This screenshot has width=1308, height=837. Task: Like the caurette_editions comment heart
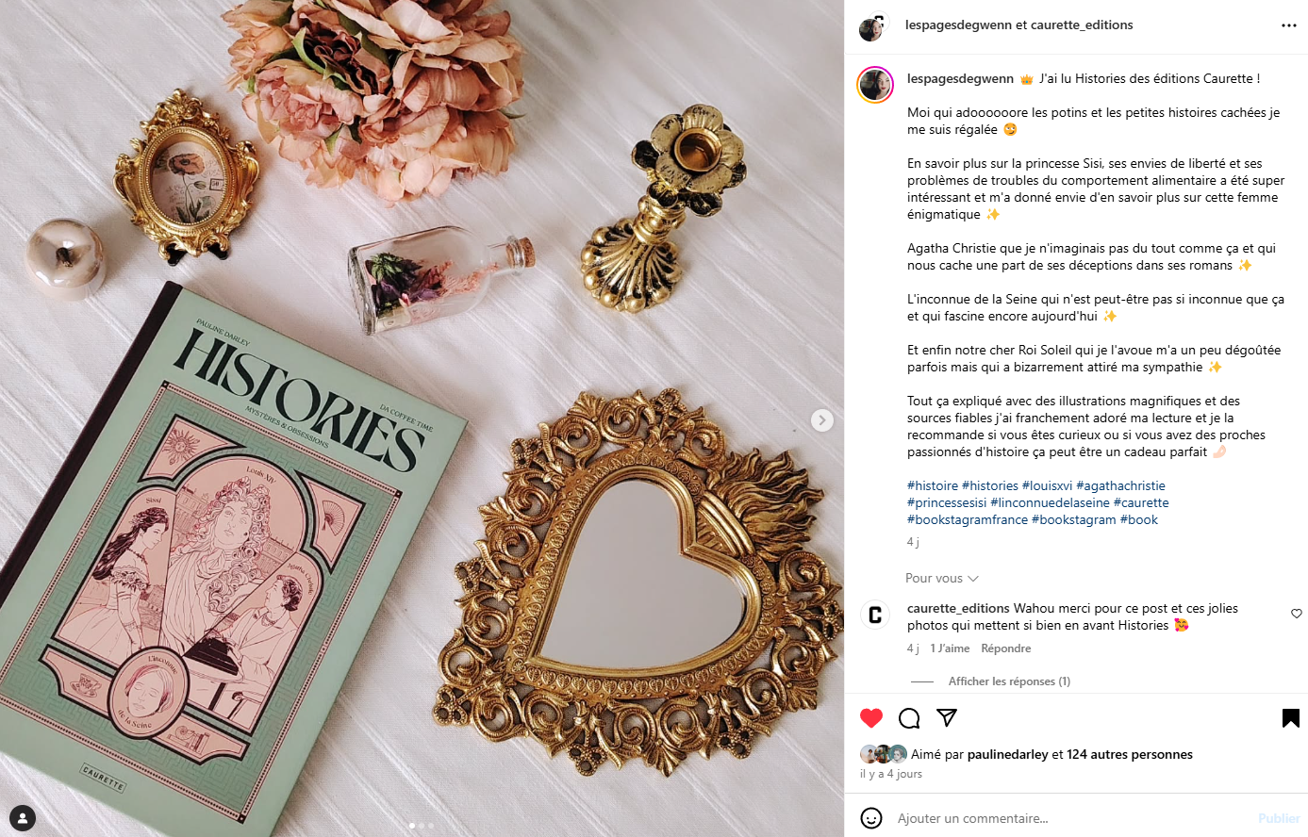[x=1297, y=614]
